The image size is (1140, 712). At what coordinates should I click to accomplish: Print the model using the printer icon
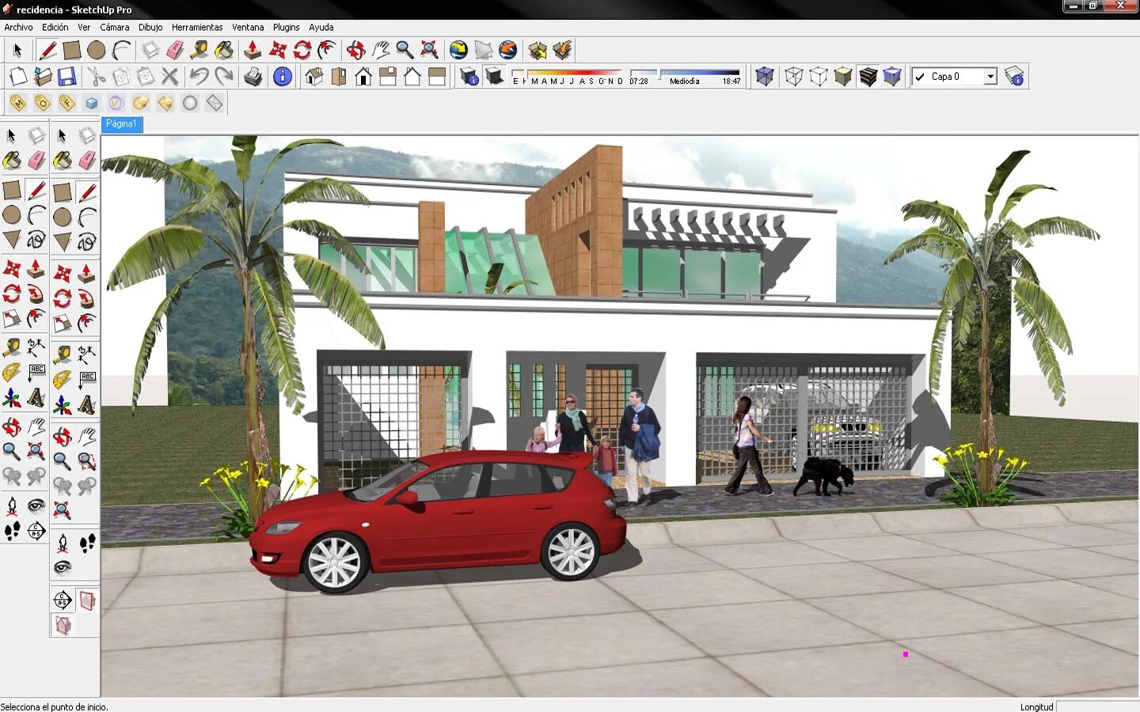point(253,77)
